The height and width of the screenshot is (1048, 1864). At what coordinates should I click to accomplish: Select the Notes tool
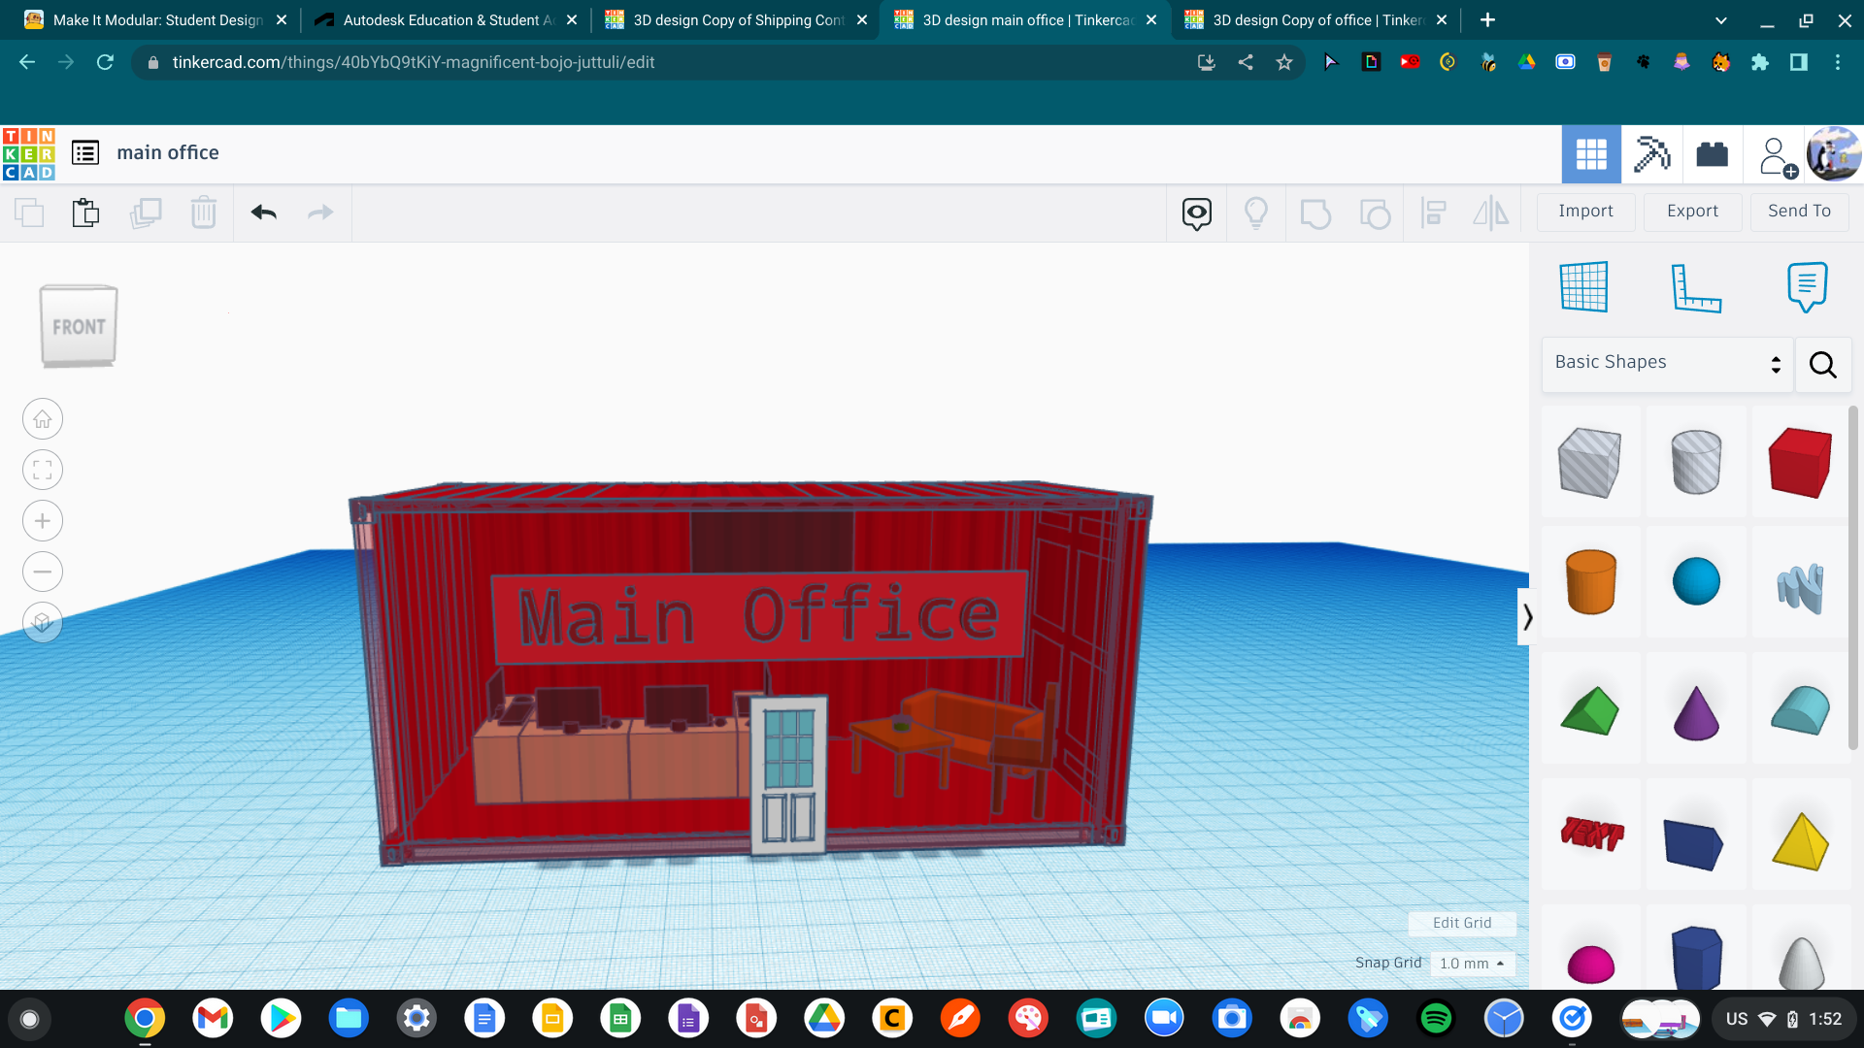click(x=1807, y=286)
